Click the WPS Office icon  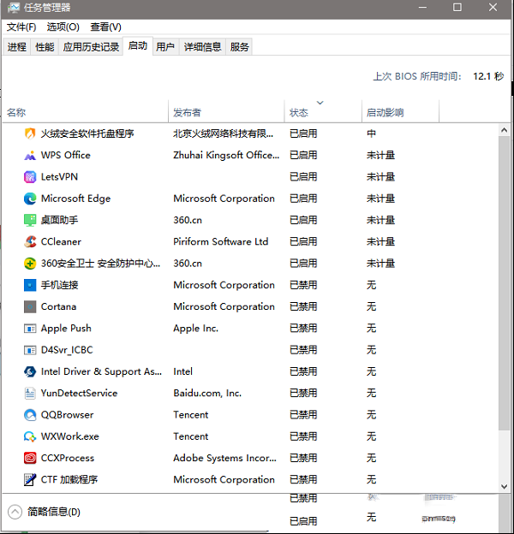pos(30,155)
